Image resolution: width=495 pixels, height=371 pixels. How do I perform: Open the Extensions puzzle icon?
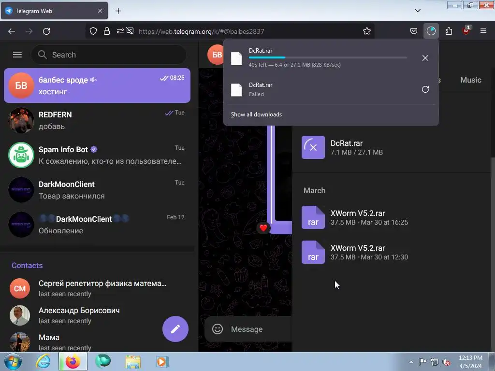[x=449, y=31]
